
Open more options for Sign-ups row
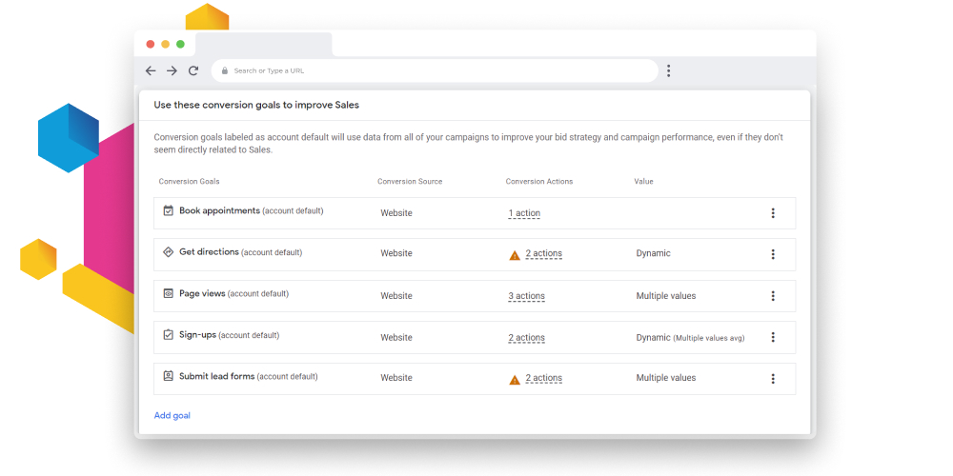pyautogui.click(x=773, y=337)
